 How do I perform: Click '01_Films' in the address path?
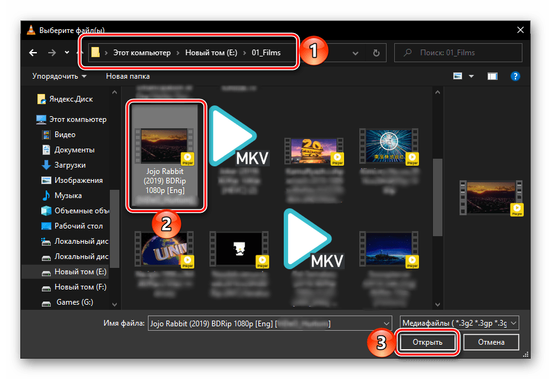pyautogui.click(x=266, y=53)
